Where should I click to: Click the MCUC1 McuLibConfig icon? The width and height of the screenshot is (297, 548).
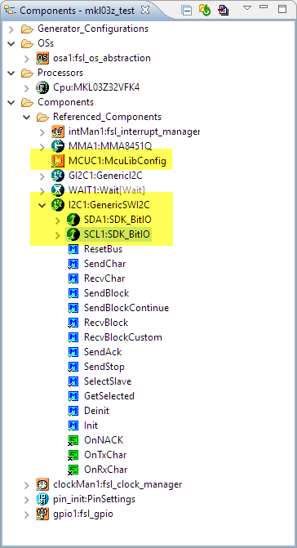[x=58, y=161]
